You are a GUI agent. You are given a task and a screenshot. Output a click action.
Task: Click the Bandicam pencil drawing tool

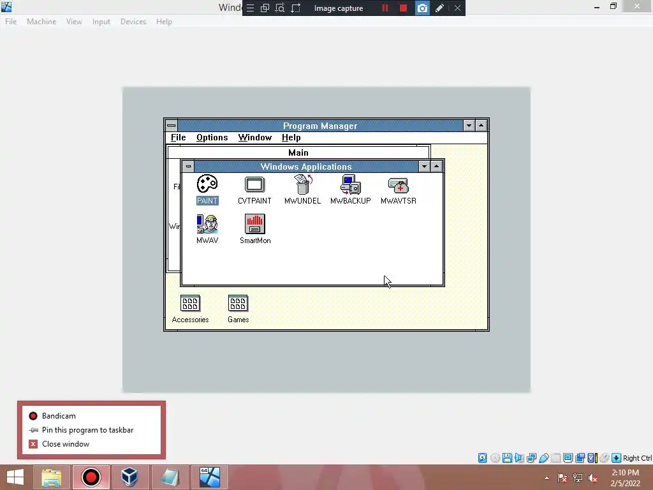coord(439,8)
